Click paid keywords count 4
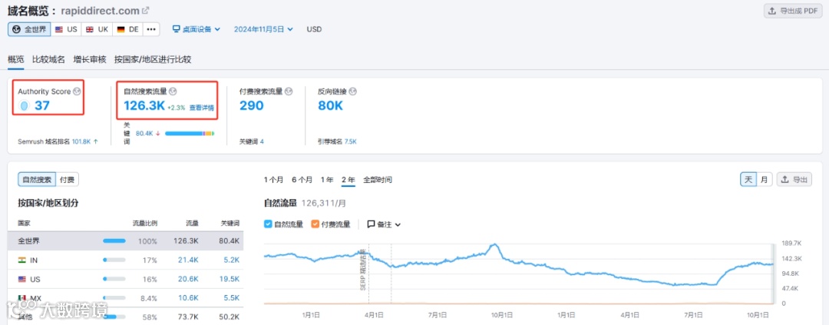The image size is (829, 325). pos(262,141)
